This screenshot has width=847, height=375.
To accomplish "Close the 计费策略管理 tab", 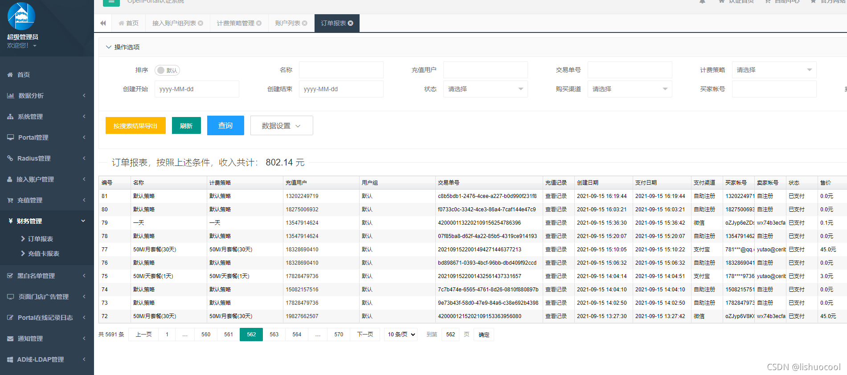I will coord(259,23).
